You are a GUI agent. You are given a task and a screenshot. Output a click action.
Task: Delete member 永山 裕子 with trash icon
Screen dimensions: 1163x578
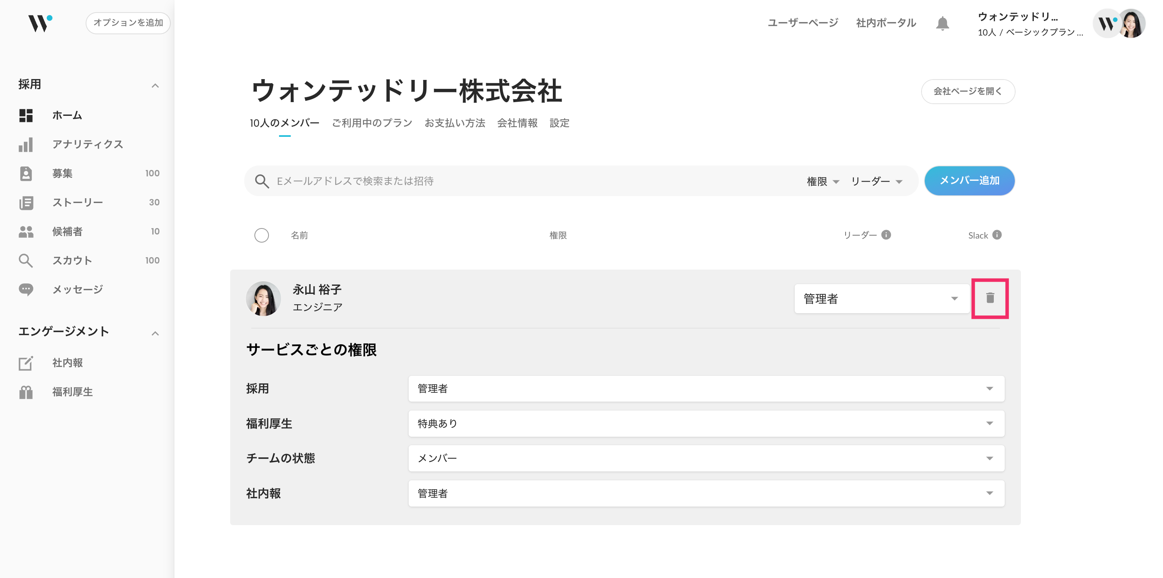pyautogui.click(x=990, y=298)
